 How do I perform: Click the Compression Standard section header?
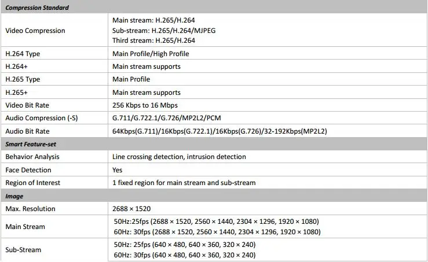37,8
